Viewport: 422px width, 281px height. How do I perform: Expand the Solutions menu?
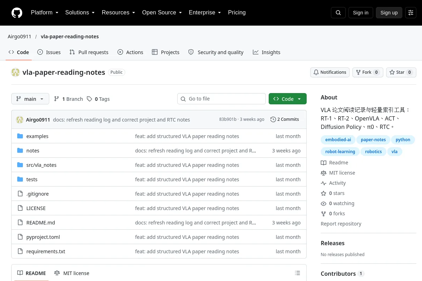(x=80, y=13)
